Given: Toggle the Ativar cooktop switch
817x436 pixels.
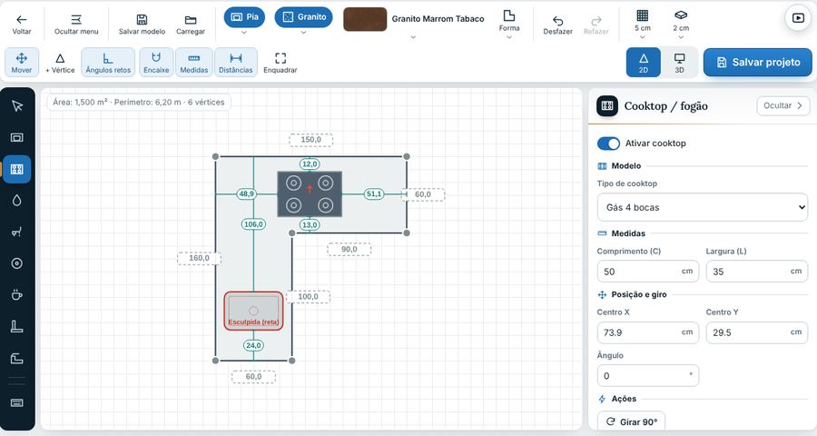Looking at the screenshot, I should point(608,144).
